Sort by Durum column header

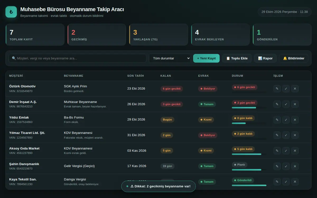click(237, 76)
